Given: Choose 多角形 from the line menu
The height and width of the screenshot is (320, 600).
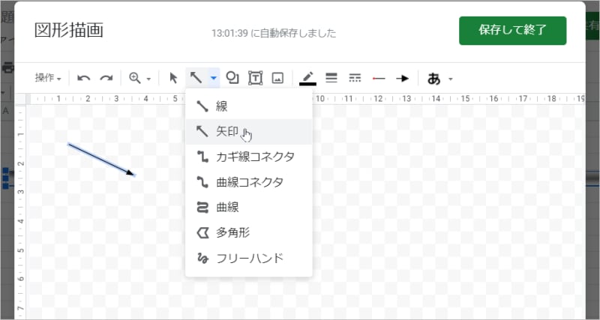Looking at the screenshot, I should pos(249,232).
